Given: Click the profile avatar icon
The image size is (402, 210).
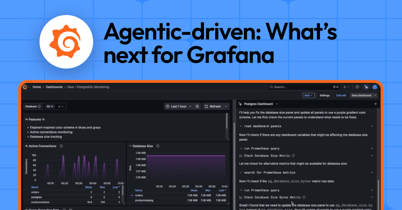Looking at the screenshot, I should coord(375,87).
